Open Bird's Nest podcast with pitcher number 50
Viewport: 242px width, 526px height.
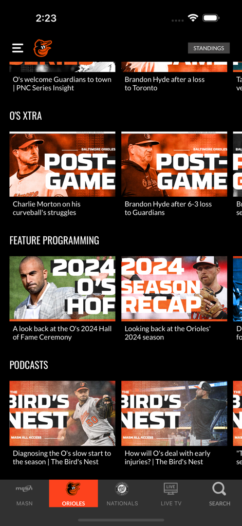(x=63, y=414)
